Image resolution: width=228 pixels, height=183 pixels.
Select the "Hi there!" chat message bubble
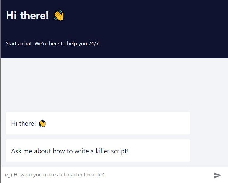click(98, 123)
